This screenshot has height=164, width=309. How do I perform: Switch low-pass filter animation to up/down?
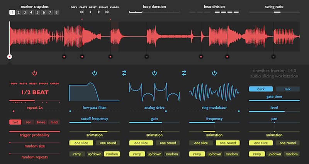[x=94, y=154]
